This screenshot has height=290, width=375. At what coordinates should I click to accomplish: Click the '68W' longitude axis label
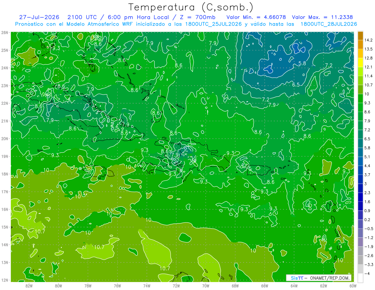235,286
